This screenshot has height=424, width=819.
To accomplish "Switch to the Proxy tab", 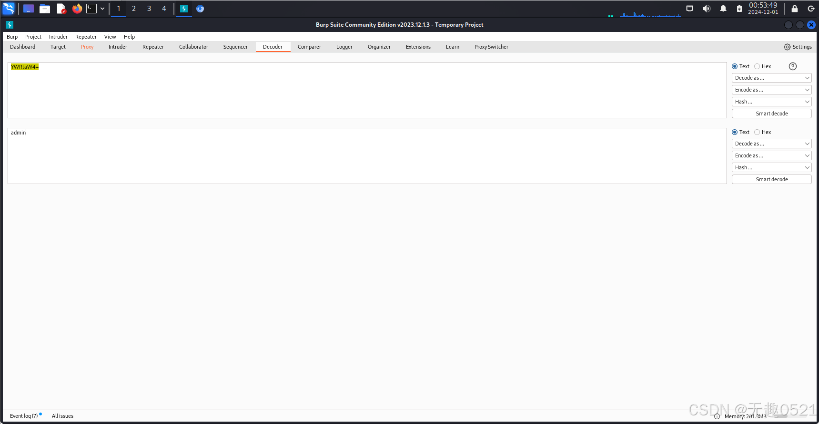I will (87, 47).
